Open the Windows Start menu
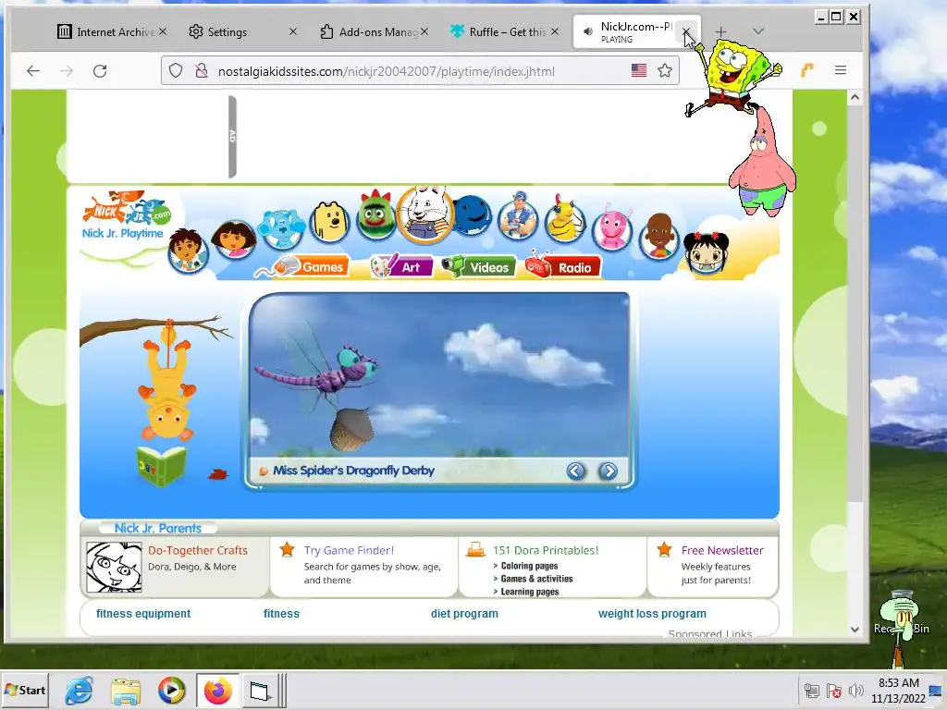 coord(25,690)
